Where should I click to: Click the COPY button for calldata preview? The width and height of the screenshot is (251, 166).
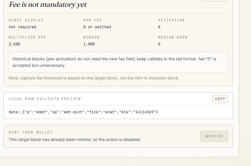pyautogui.click(x=220, y=99)
